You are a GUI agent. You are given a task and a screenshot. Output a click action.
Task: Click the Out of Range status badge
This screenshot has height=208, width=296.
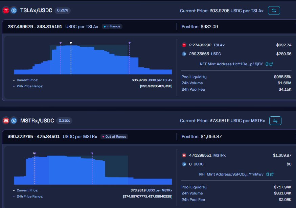pyautogui.click(x=114, y=137)
